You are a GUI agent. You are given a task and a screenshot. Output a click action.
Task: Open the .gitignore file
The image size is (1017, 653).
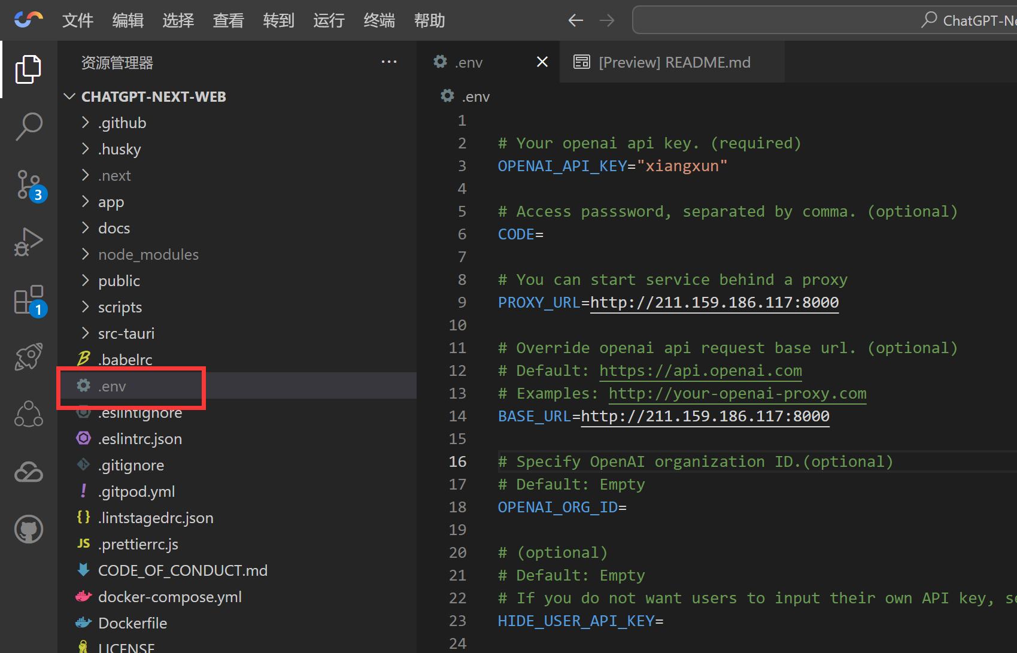[x=237, y=465]
